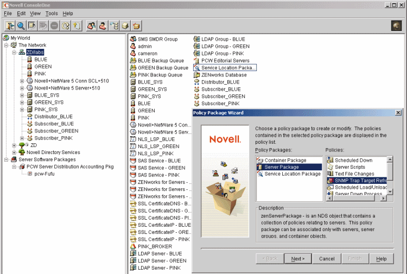The width and height of the screenshot is (407, 274).
Task: Select Server Package in Policy Packages list
Action: point(289,167)
